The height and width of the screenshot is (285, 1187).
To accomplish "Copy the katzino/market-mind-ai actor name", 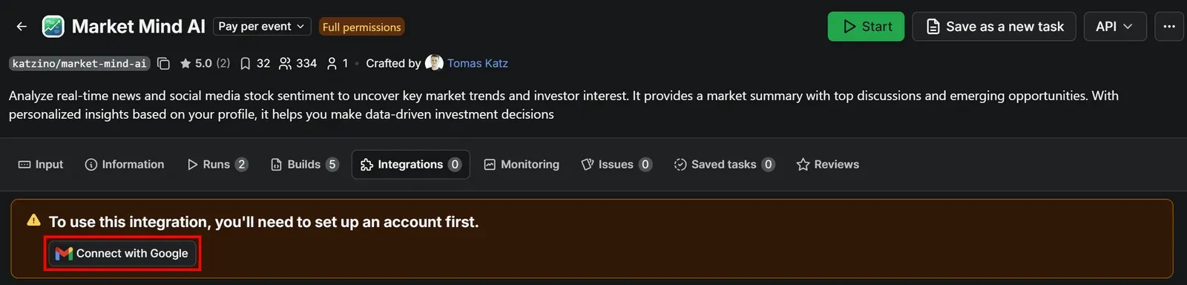I will click(164, 64).
